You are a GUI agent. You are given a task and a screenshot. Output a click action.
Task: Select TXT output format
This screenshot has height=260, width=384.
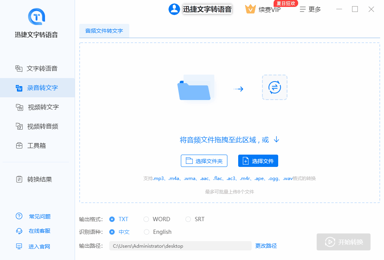[x=119, y=219]
